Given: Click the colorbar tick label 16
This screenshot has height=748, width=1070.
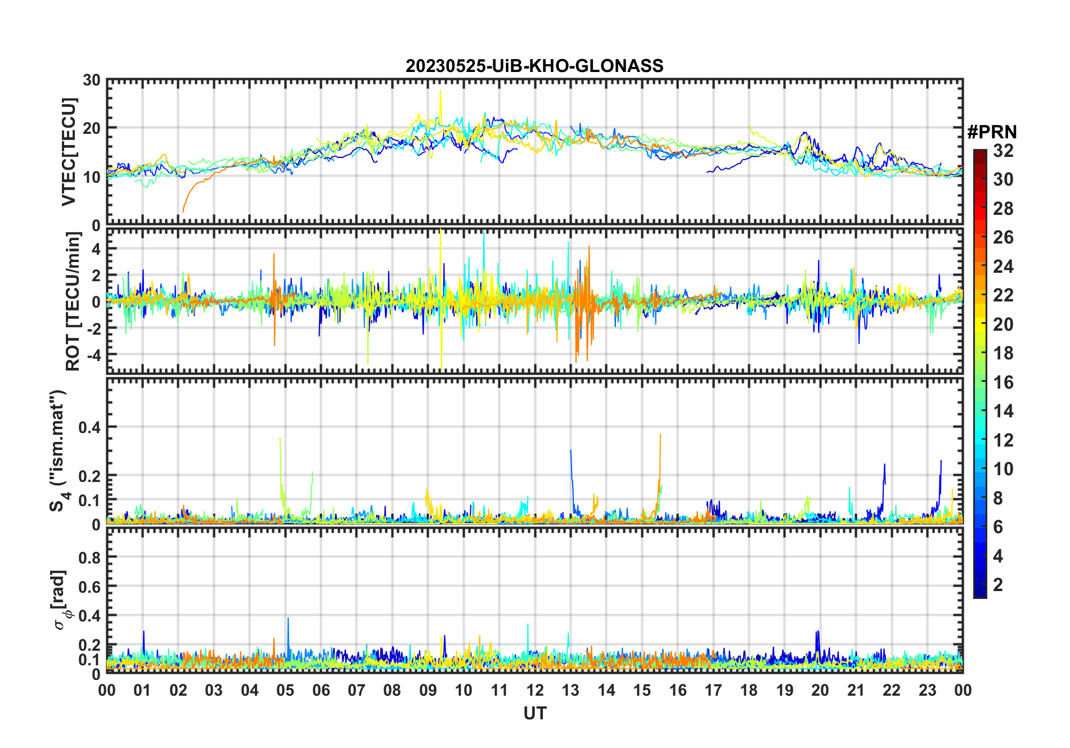Looking at the screenshot, I should [1003, 382].
